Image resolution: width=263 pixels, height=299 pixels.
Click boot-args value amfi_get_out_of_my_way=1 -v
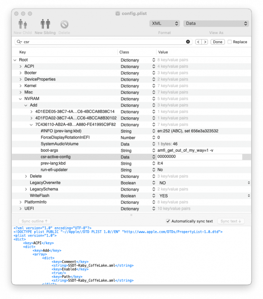click(185, 151)
